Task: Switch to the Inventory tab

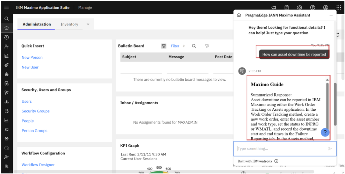Action: coord(69,24)
